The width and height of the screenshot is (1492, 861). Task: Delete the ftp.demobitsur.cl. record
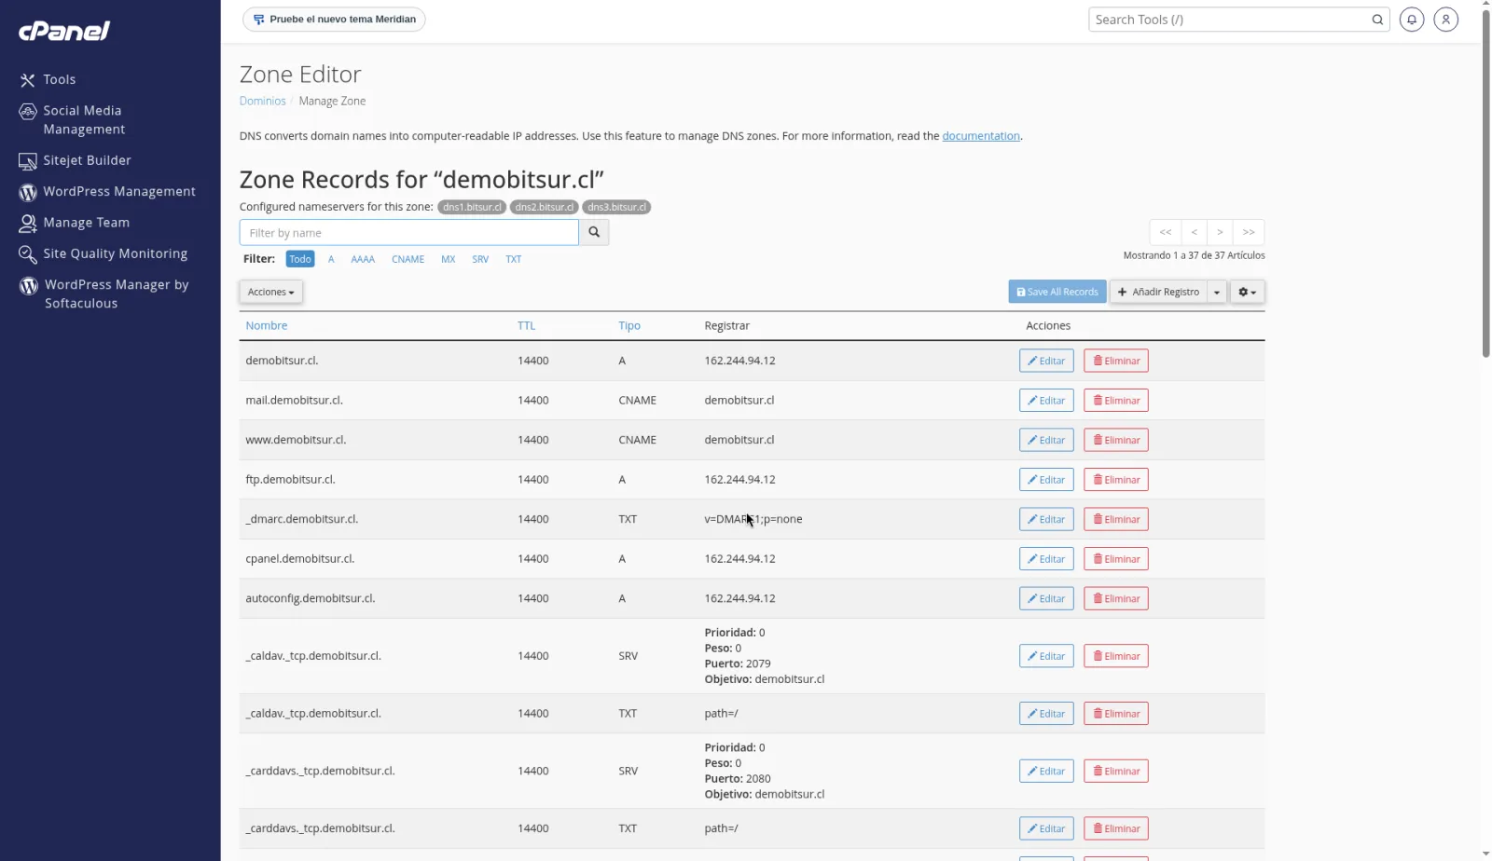point(1116,480)
